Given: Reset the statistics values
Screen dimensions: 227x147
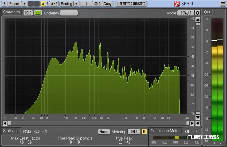Looking at the screenshot, I should pyautogui.click(x=104, y=131).
